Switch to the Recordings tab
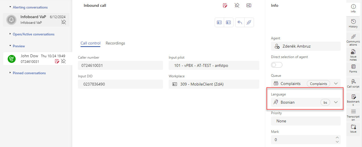The image size is (362, 147). point(115,43)
